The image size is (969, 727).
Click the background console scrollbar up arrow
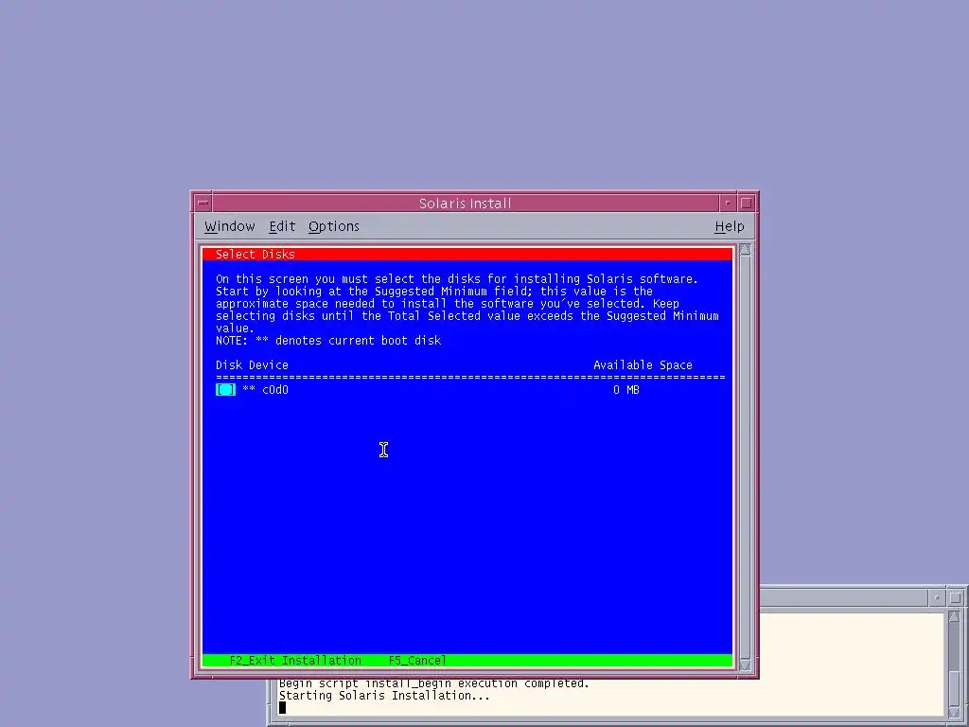tap(954, 616)
